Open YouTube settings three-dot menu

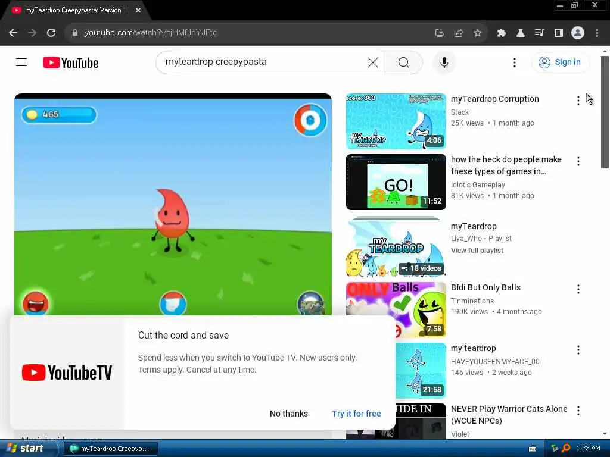pos(514,62)
